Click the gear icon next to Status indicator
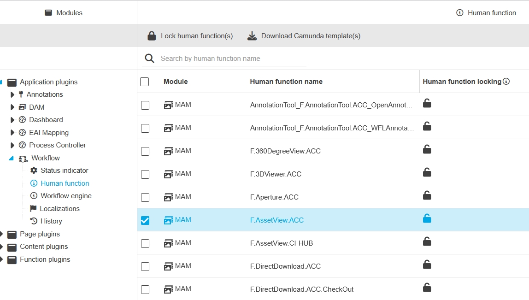 [x=34, y=171]
